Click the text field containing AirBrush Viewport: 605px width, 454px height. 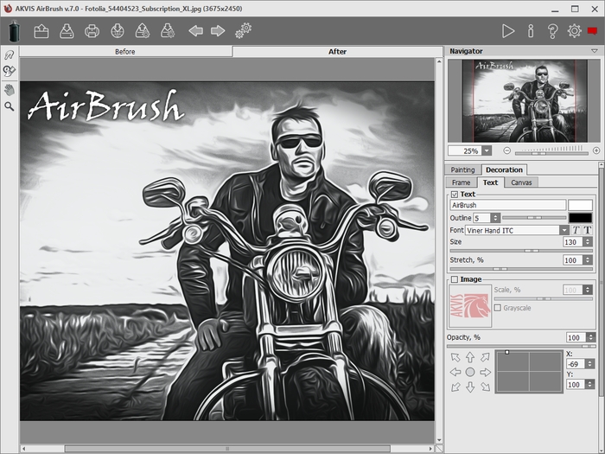(x=508, y=205)
